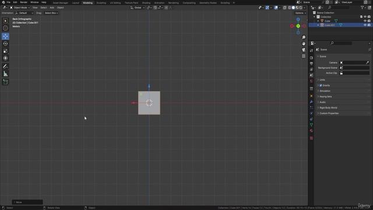Activate the Scale tool
This screenshot has width=373, height=210.
[x=5, y=51]
